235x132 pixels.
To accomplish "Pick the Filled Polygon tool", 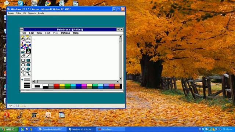I will [x=28, y=74].
